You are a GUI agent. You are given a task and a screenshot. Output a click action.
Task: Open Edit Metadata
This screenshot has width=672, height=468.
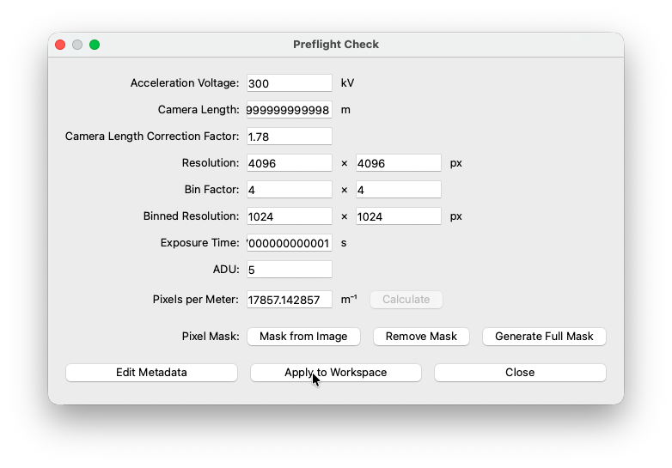point(151,373)
